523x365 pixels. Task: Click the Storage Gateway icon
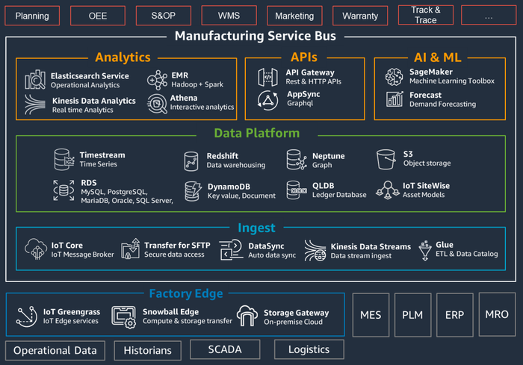click(x=247, y=316)
